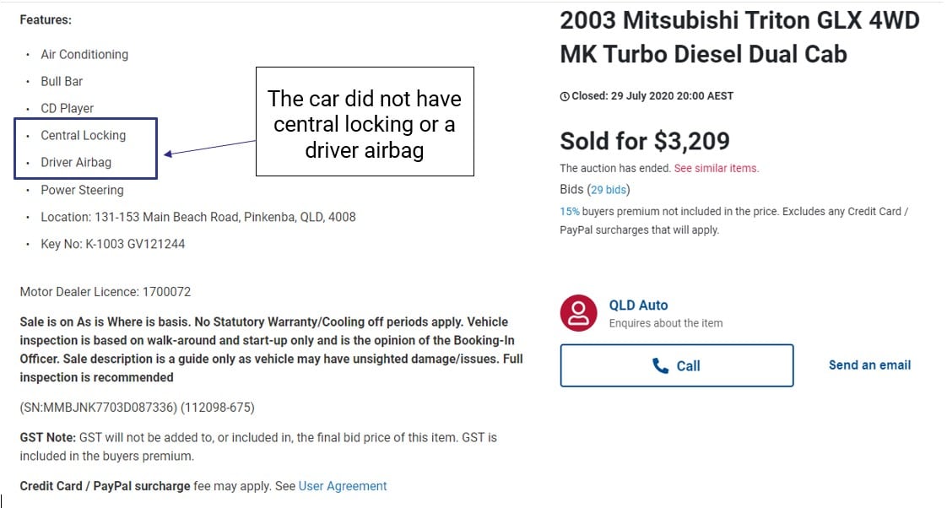The width and height of the screenshot is (947, 508).
Task: Click the QLD Auto seller name
Action: click(638, 305)
